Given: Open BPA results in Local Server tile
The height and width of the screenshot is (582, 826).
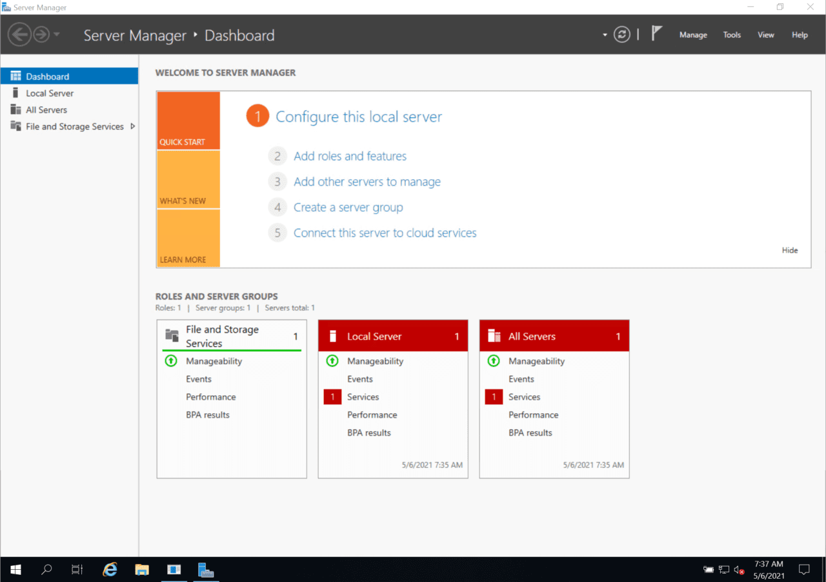Looking at the screenshot, I should click(369, 433).
